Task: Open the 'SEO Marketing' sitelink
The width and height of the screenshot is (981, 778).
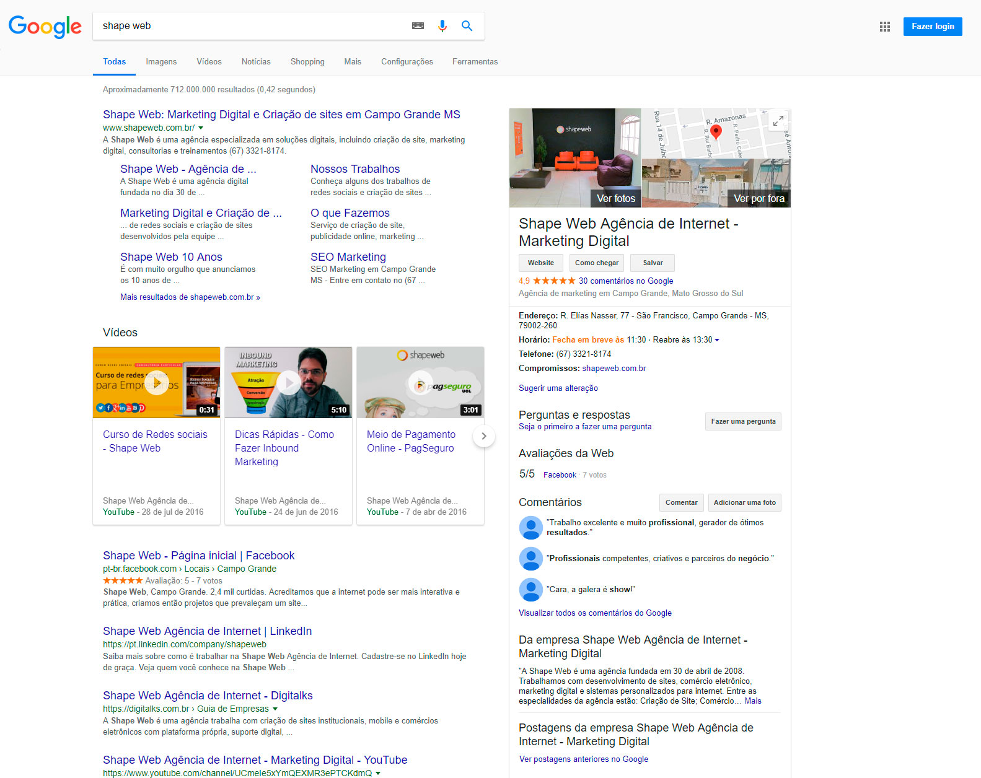Action: [x=348, y=257]
